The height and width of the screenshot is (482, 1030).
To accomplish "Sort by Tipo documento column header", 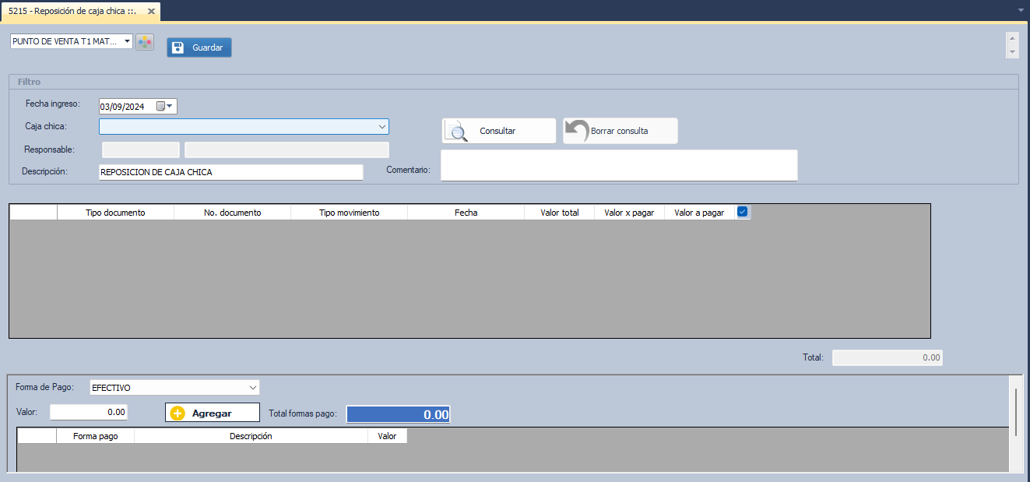I will (x=115, y=213).
